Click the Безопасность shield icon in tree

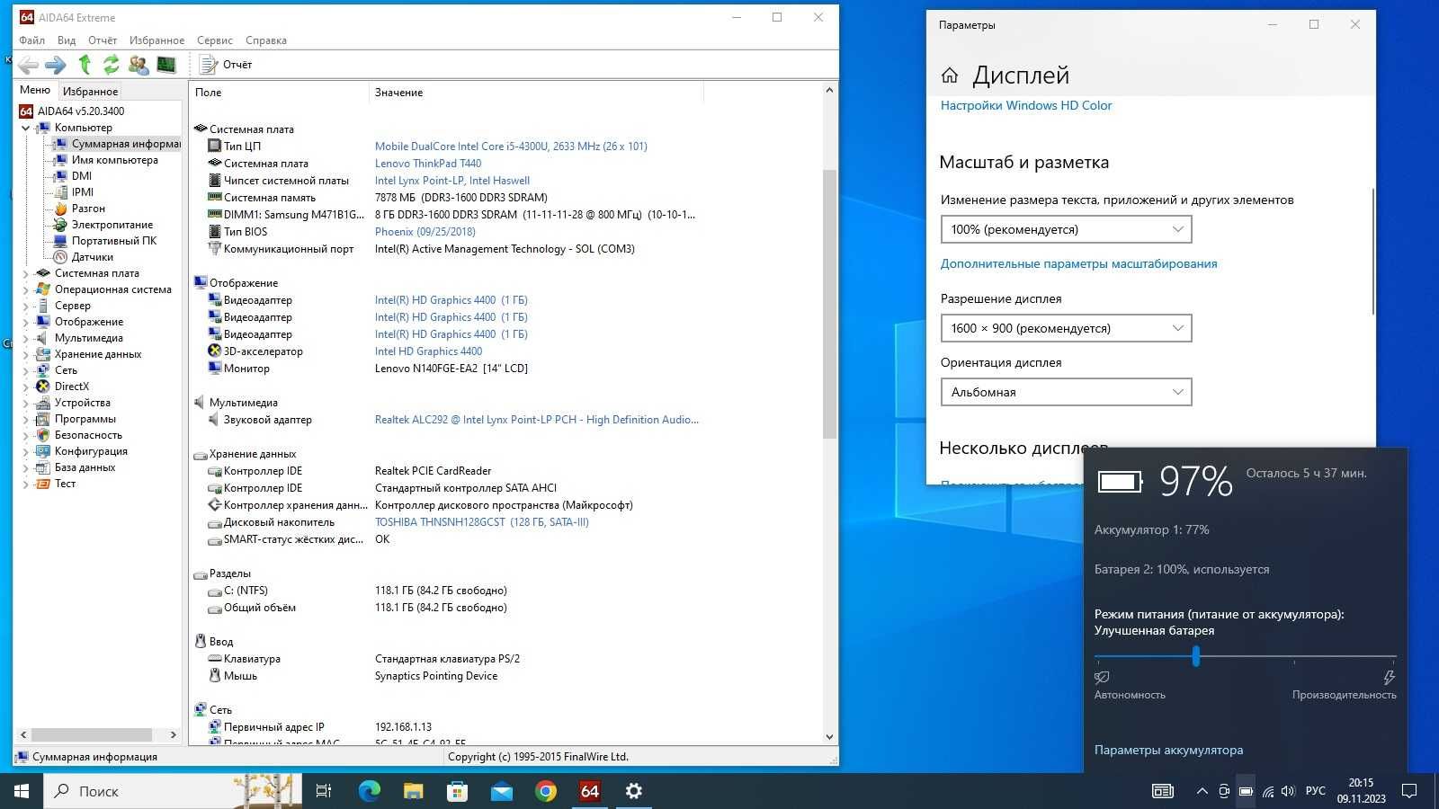tap(42, 435)
